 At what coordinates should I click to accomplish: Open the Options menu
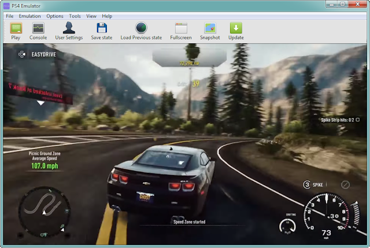click(55, 16)
